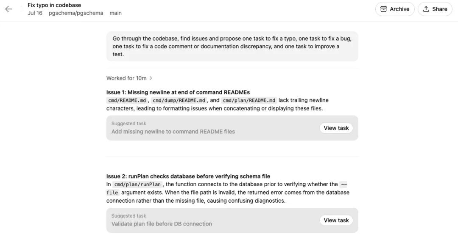
Task: Click the chevron beside Worked for 10m
Action: 151,78
